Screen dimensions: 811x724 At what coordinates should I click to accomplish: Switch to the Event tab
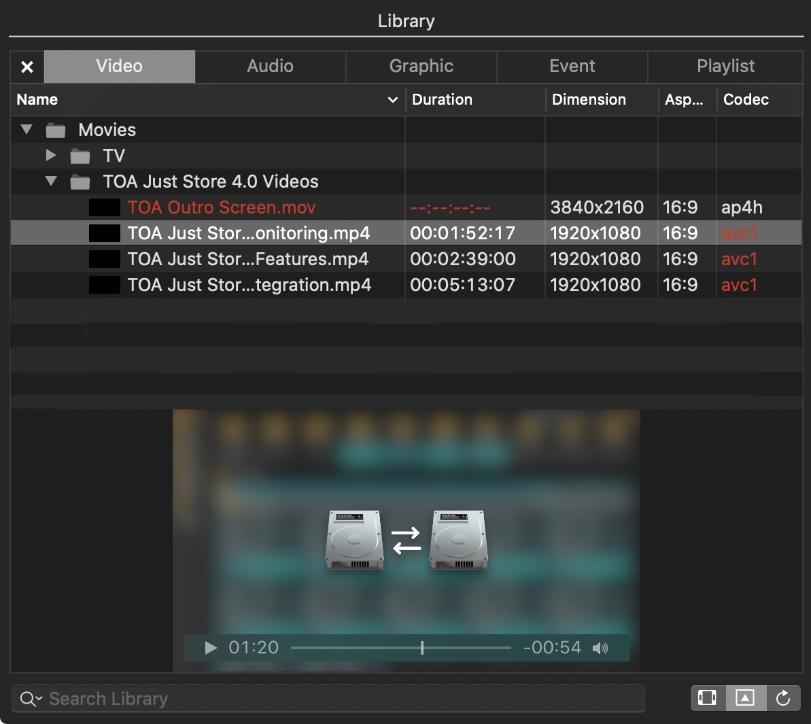coord(572,66)
